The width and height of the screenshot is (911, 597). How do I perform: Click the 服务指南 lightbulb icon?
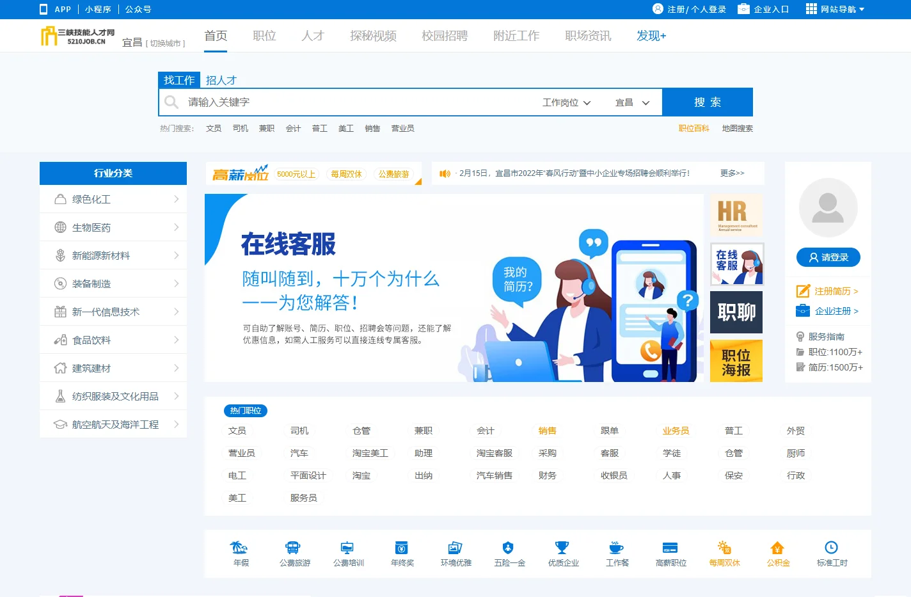[x=800, y=337]
